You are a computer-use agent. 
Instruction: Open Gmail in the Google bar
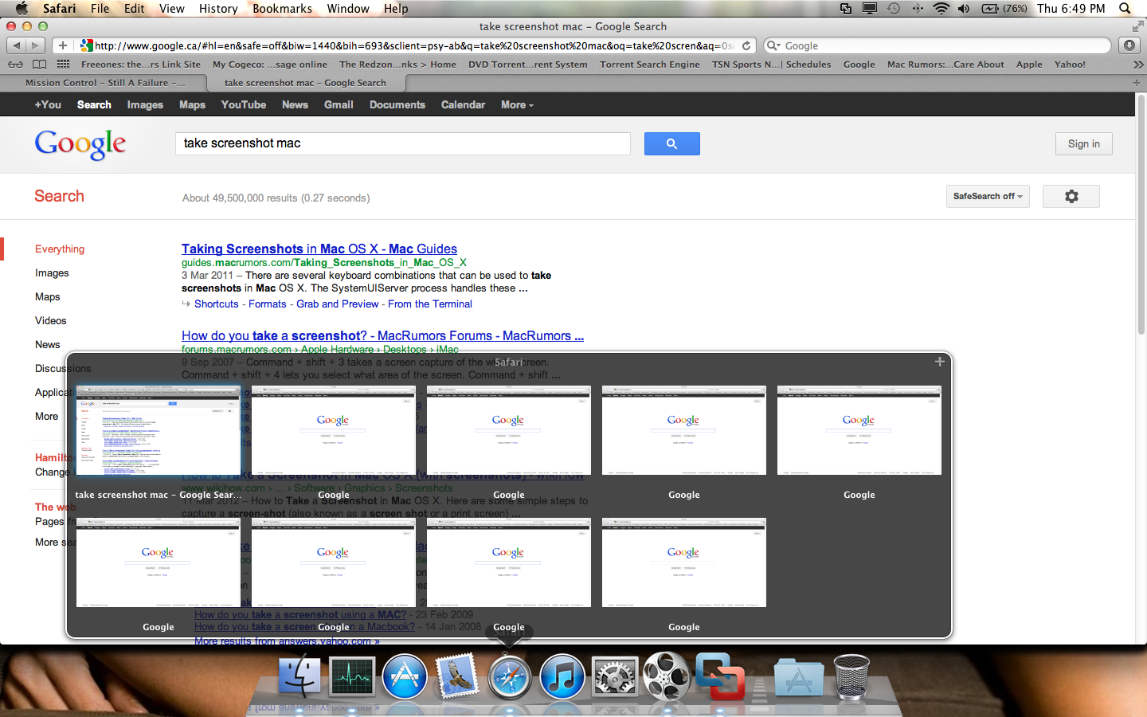pos(339,105)
